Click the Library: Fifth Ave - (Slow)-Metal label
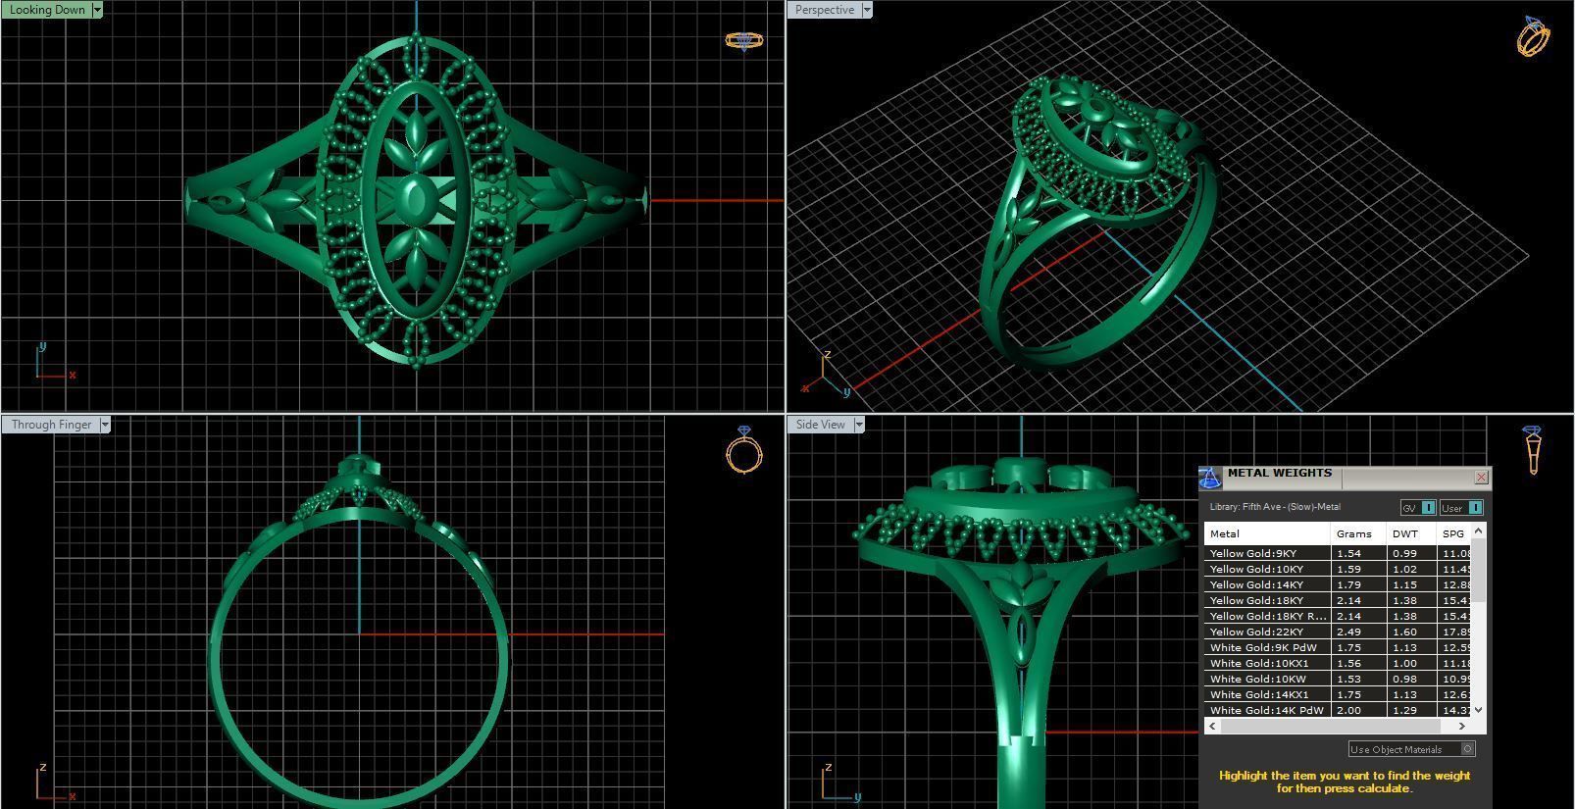Image resolution: width=1575 pixels, height=809 pixels. pos(1275,507)
